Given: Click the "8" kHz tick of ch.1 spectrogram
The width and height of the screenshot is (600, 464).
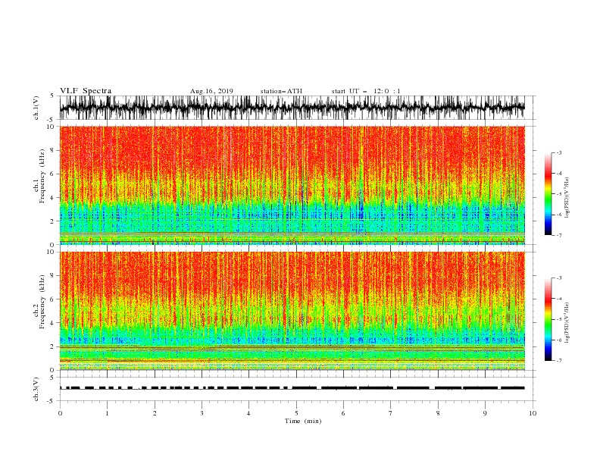Looking at the screenshot, I should click(53, 150).
